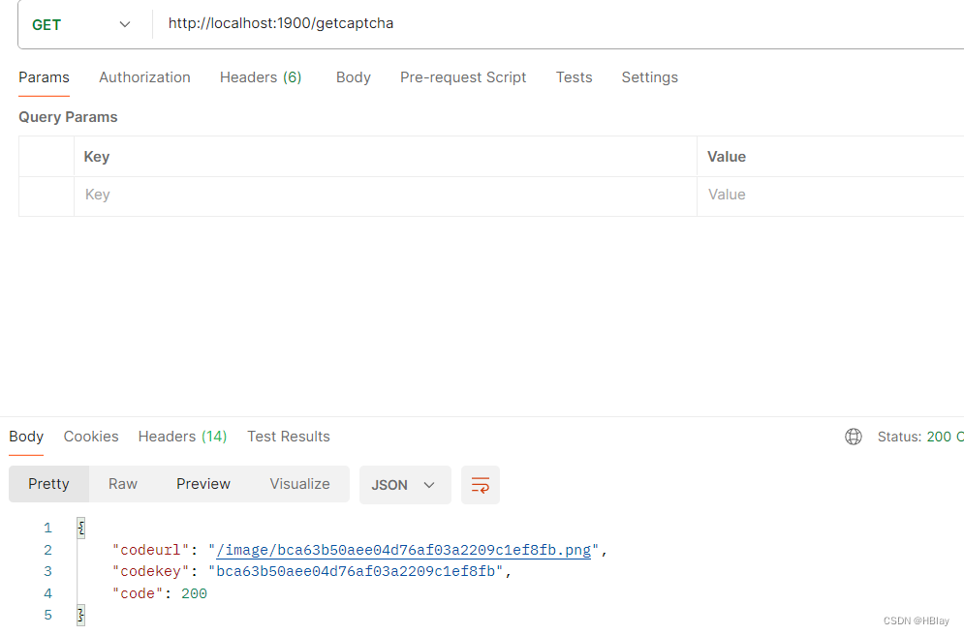Switch to the Body request tab
The image size is (964, 635).
pyautogui.click(x=353, y=77)
